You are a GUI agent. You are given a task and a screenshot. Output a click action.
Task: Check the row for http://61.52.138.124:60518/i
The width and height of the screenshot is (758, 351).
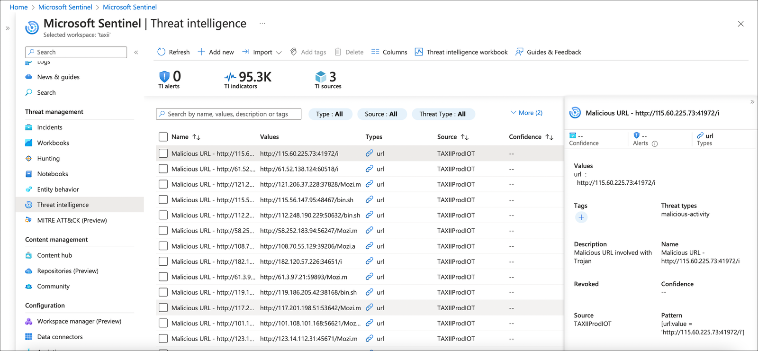coord(163,169)
